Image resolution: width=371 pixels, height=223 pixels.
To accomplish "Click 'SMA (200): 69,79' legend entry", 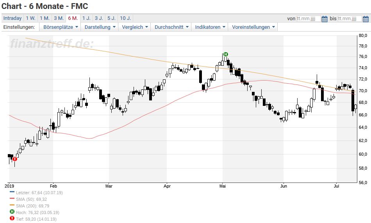I will [32, 206].
